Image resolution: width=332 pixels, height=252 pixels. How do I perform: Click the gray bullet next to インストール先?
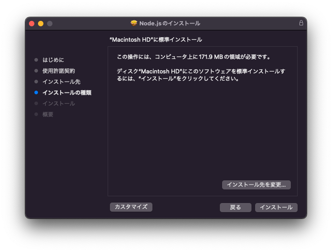pyautogui.click(x=36, y=82)
